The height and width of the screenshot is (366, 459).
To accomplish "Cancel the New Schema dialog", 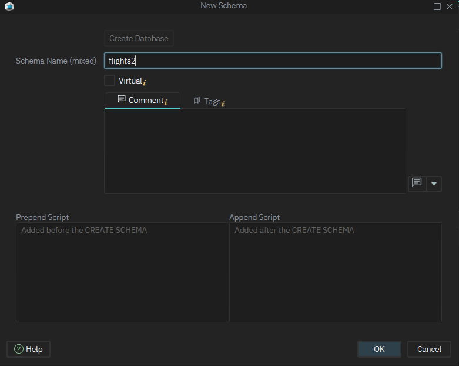I will [429, 349].
